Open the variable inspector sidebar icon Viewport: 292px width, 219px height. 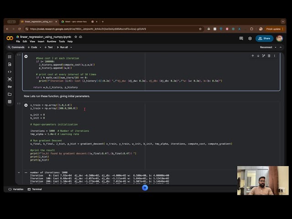click(10, 79)
